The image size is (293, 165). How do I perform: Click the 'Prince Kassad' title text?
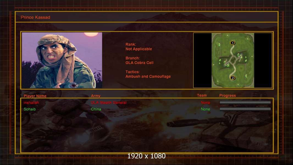(35, 17)
